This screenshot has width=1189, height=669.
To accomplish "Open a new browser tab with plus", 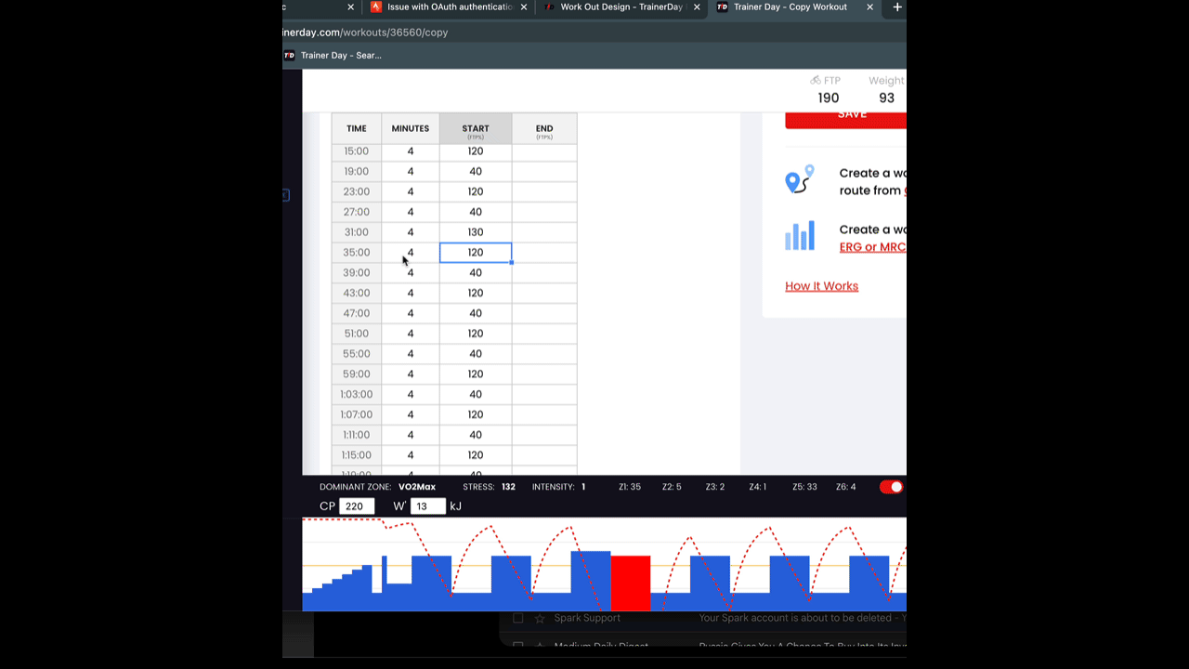I will point(896,7).
